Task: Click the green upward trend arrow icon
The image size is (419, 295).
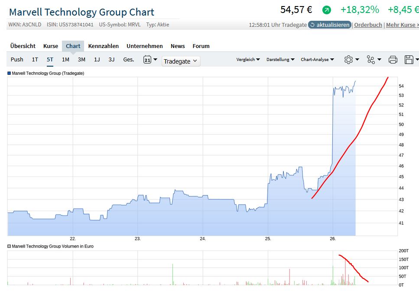Action: click(x=326, y=10)
